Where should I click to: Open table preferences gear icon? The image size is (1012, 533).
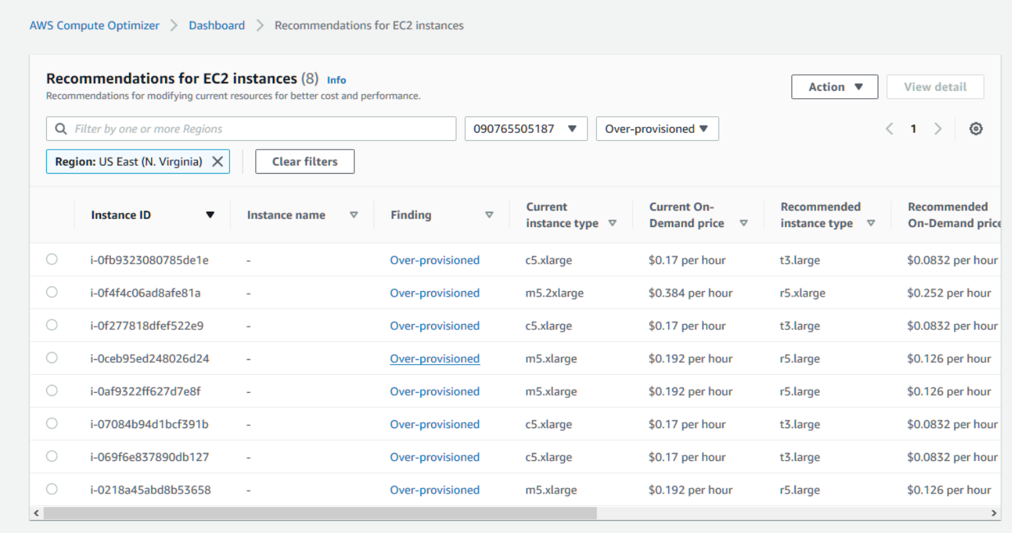[975, 129]
